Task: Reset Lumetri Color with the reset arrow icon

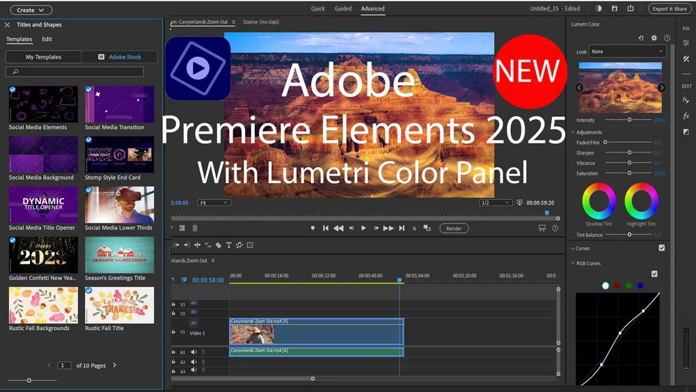Action: pos(641,38)
